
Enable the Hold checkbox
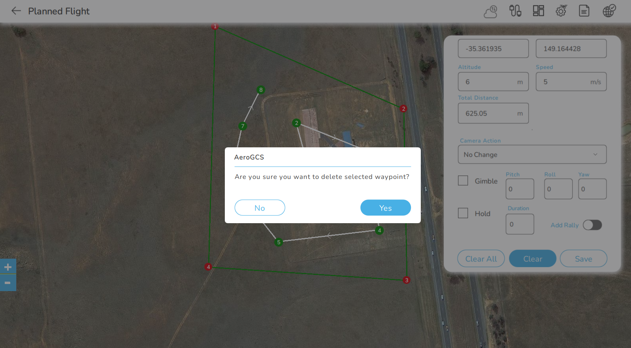click(x=463, y=213)
